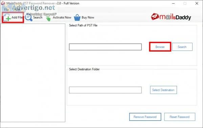Open the Help menu

(17, 10)
